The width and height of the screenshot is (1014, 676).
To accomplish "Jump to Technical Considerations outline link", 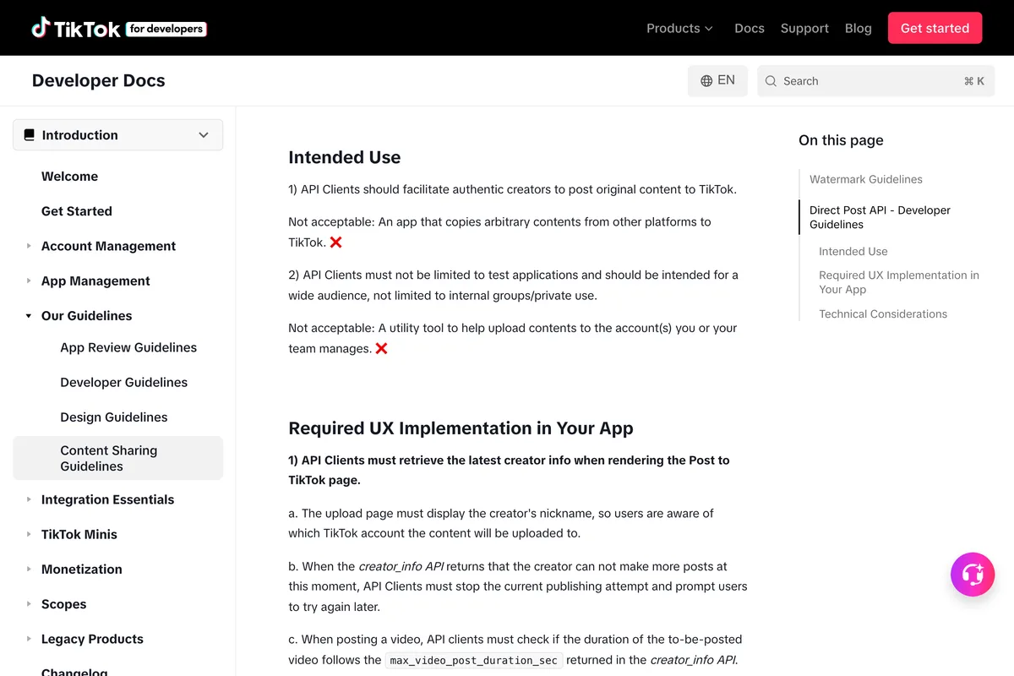I will point(883,313).
